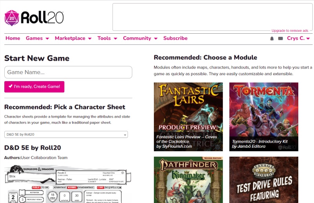
Task: Click the checkmark on Create Game button
Action: point(11,86)
